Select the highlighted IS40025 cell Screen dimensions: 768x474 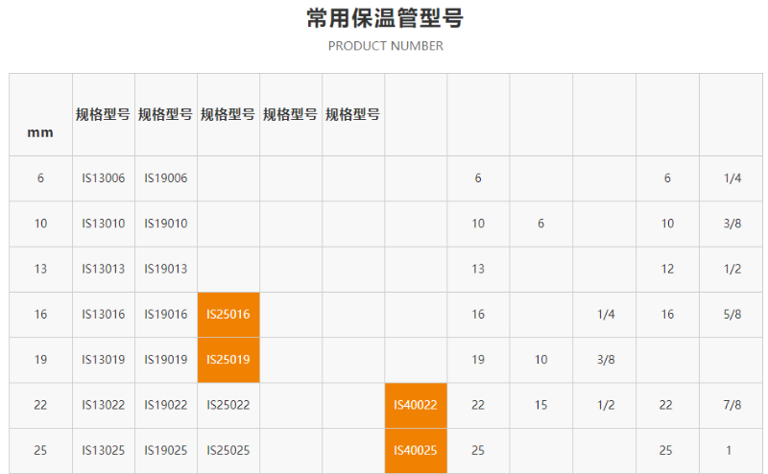click(x=415, y=450)
